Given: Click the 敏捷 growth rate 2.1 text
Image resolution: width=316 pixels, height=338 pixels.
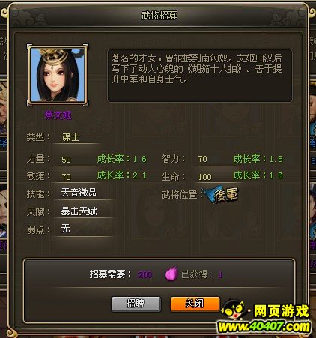Looking at the screenshot, I should coord(121,175).
